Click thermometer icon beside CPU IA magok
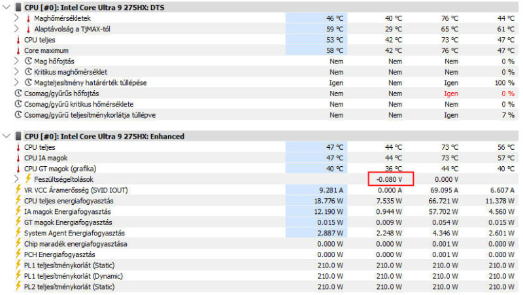The width and height of the screenshot is (523, 295). click(x=18, y=158)
